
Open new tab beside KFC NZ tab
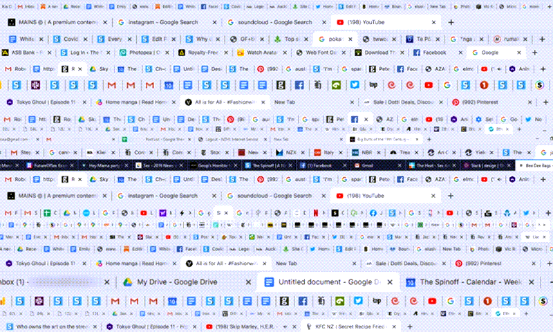[409, 326]
